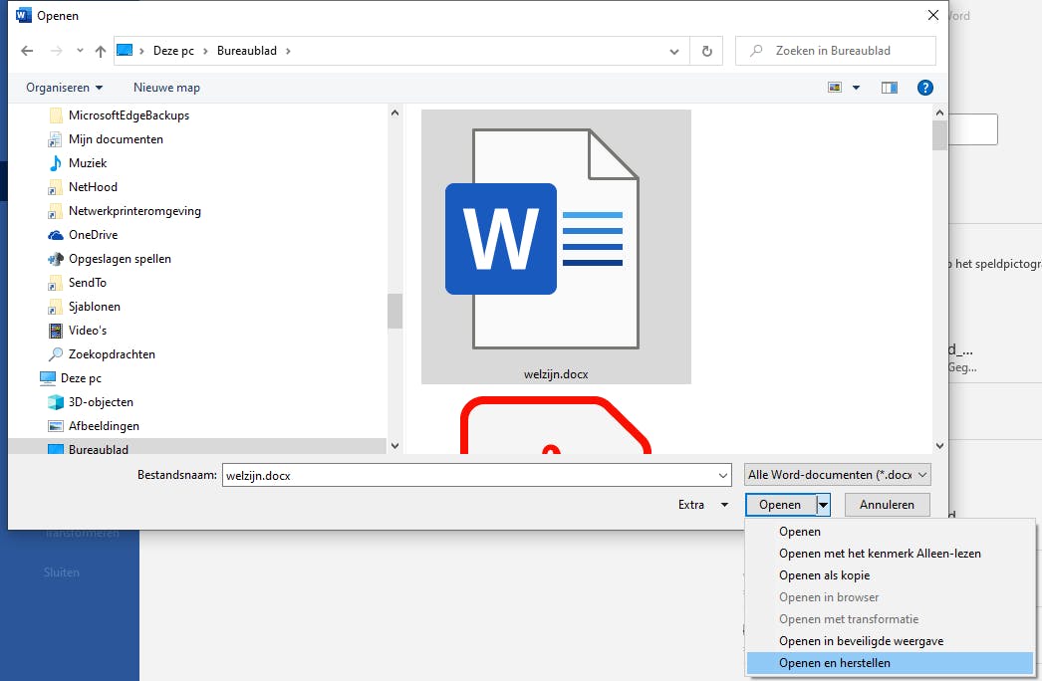Click the file list scroll up arrow
Viewport: 1042px width, 681px height.
coord(939,113)
